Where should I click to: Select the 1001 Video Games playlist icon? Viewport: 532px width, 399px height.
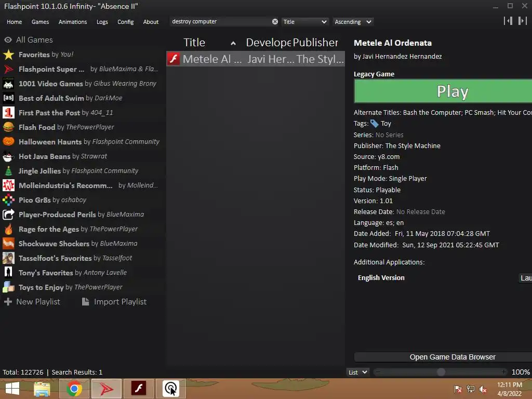(8, 84)
